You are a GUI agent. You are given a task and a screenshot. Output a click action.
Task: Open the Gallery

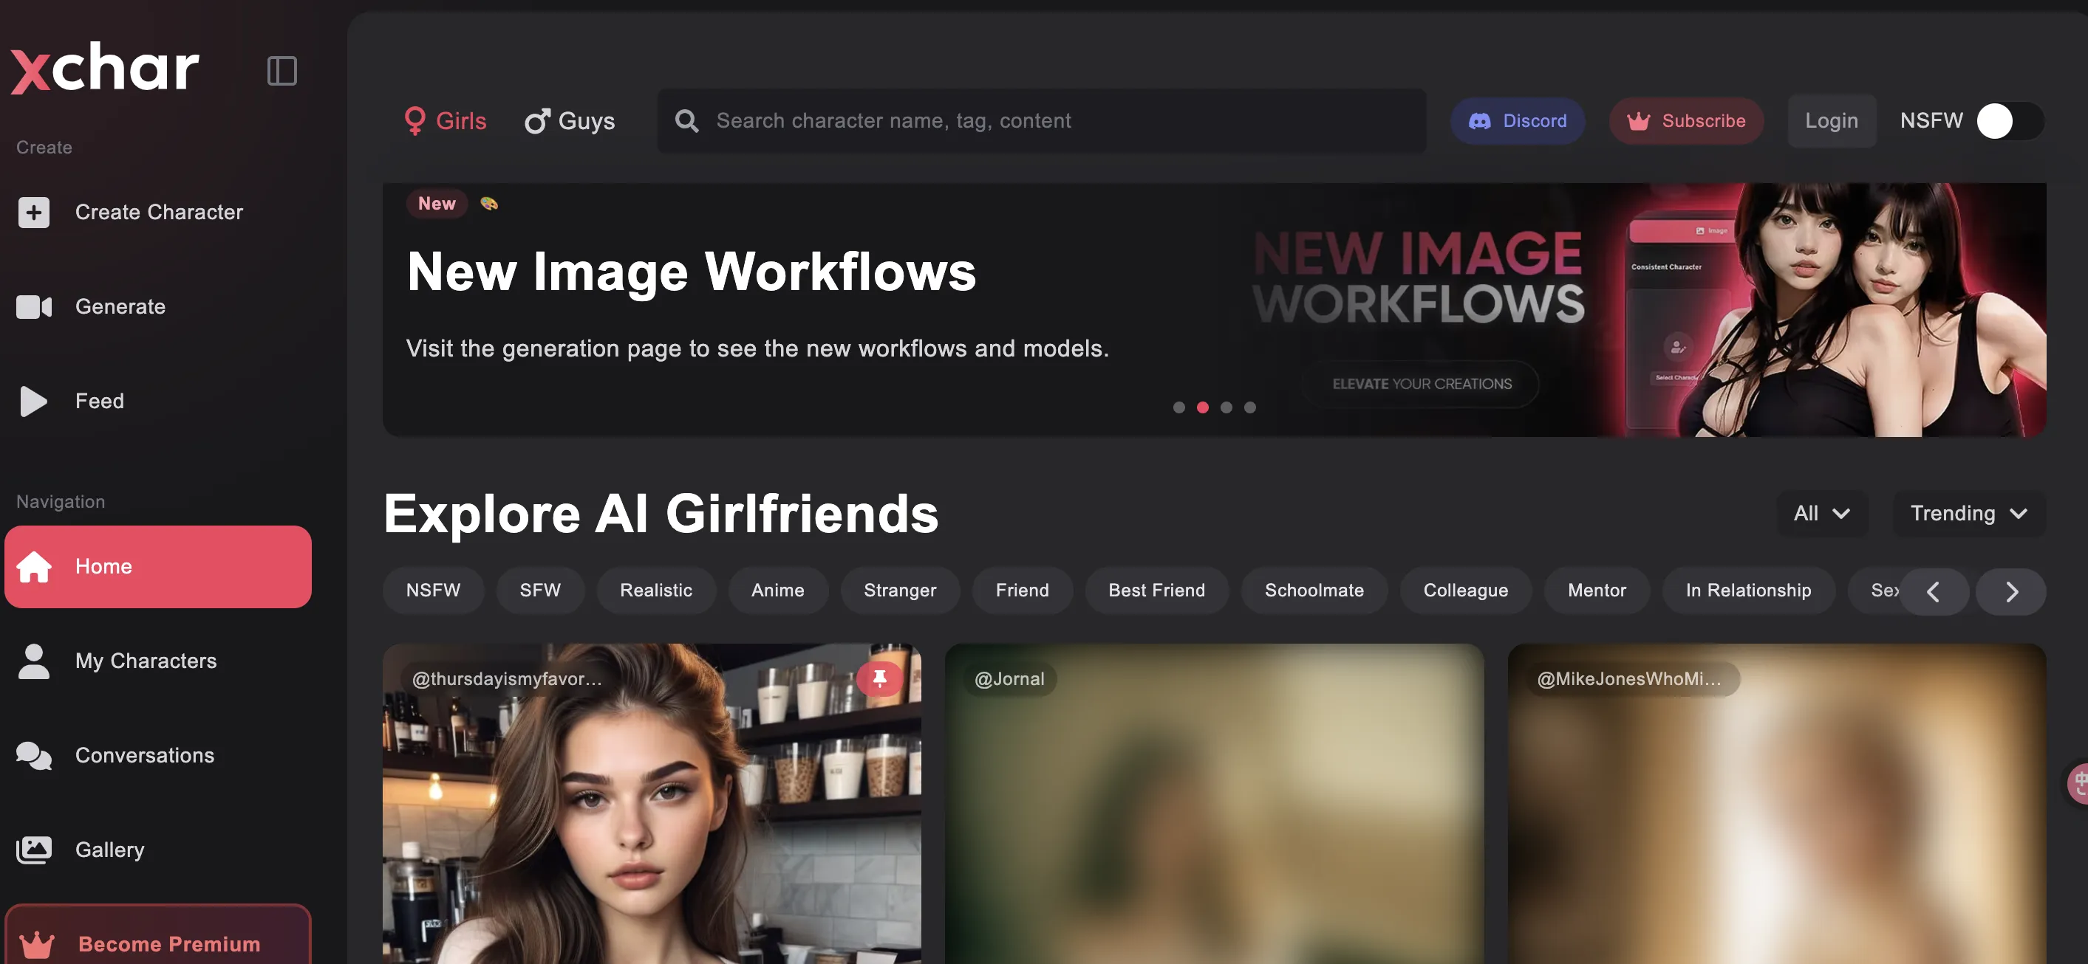coord(110,849)
